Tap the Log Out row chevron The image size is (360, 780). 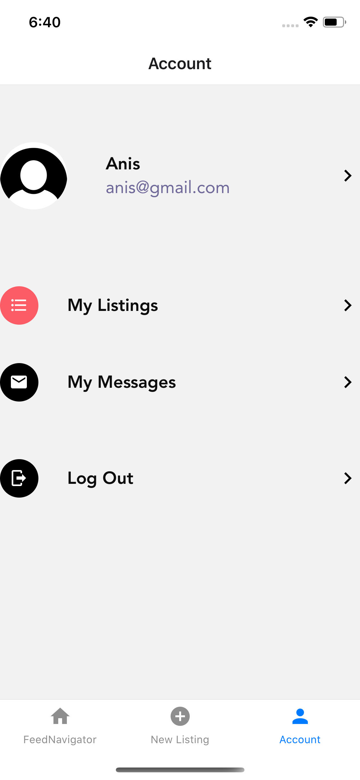(x=348, y=478)
